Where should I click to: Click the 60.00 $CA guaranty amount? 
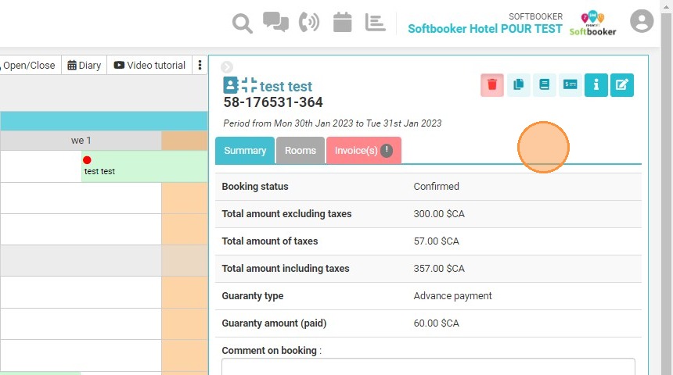click(436, 323)
